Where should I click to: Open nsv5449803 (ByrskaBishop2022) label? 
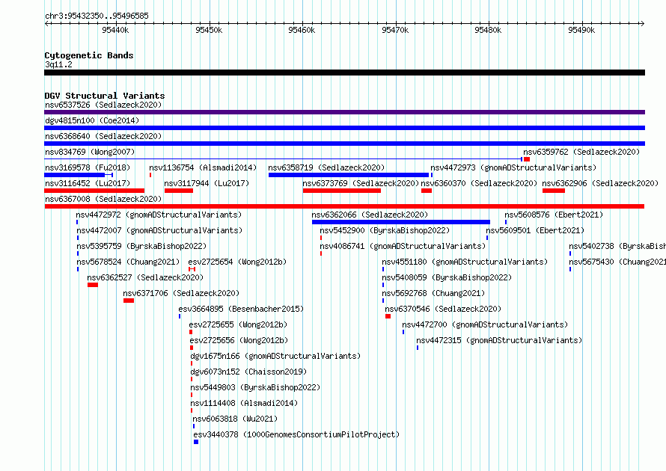point(255,387)
